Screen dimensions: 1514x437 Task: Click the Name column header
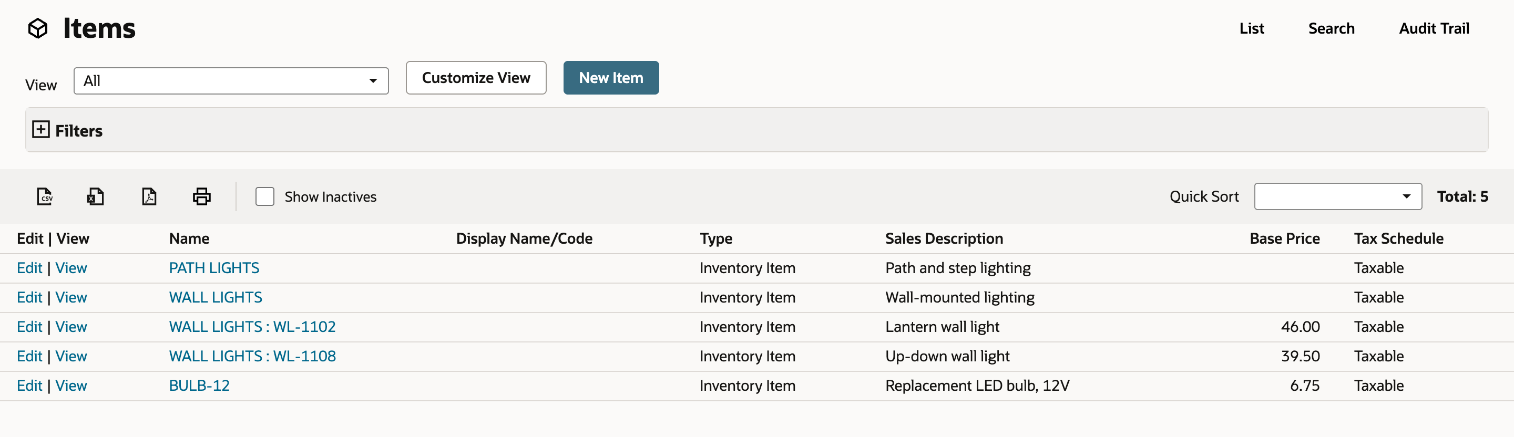[x=189, y=238]
